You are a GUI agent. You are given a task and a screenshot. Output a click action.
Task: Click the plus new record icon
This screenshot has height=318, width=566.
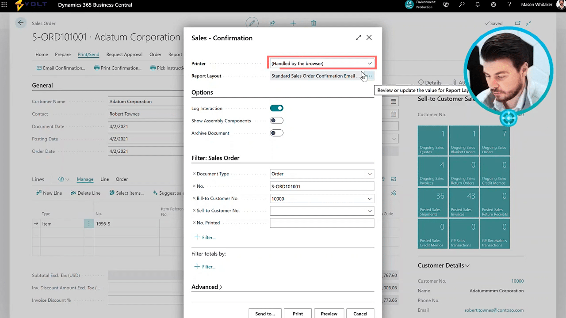pyautogui.click(x=293, y=23)
